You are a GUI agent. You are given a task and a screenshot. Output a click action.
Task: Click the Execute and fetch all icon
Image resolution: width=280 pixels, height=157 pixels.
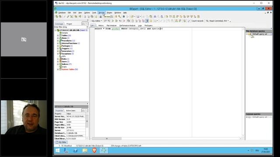[116, 21]
